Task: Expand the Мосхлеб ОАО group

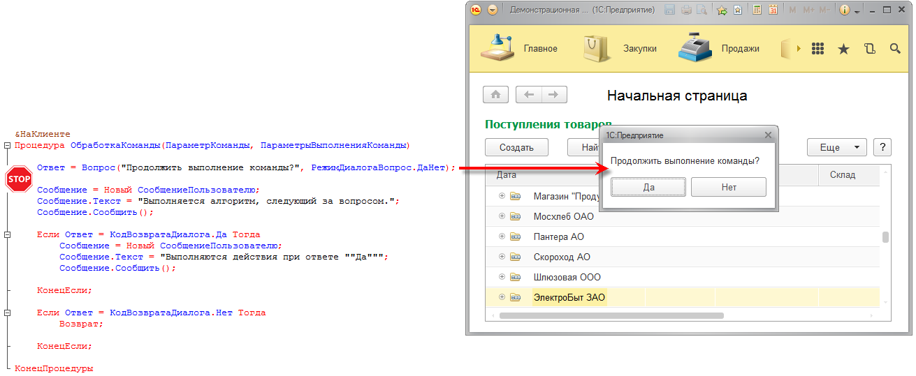Action: tap(502, 216)
